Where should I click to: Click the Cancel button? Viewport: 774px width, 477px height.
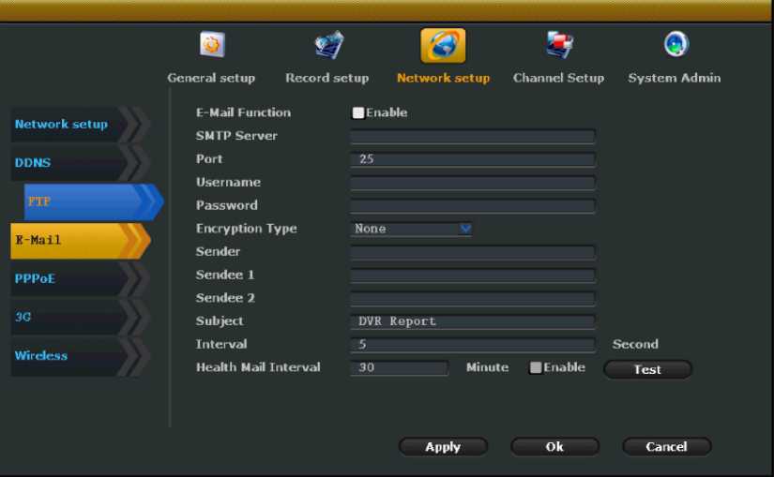[x=666, y=447]
